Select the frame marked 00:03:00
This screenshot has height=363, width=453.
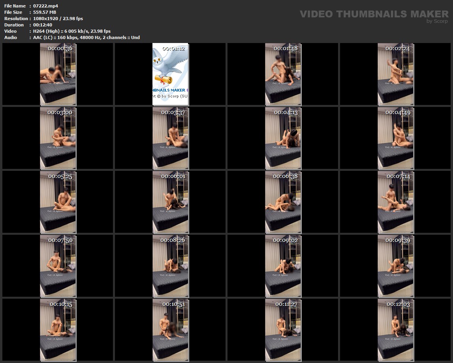click(x=58, y=138)
